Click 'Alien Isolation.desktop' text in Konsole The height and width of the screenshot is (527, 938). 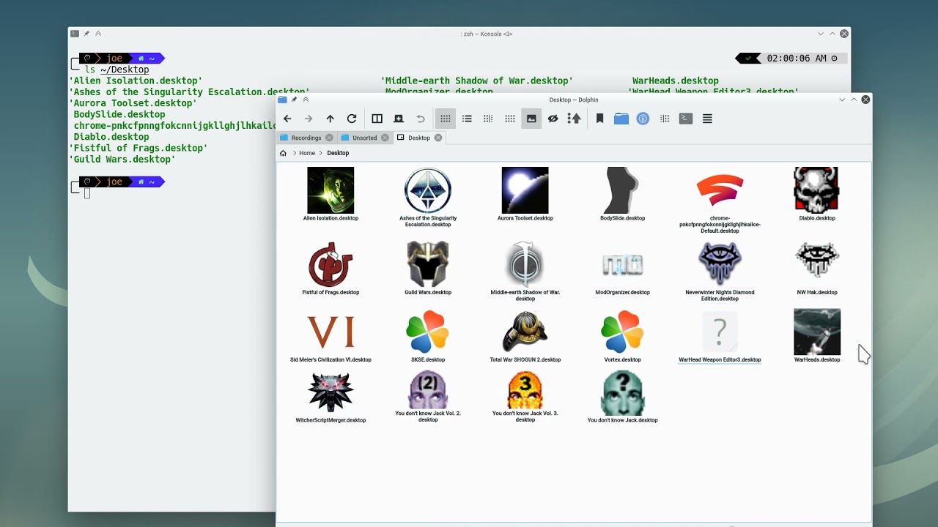tap(136, 81)
